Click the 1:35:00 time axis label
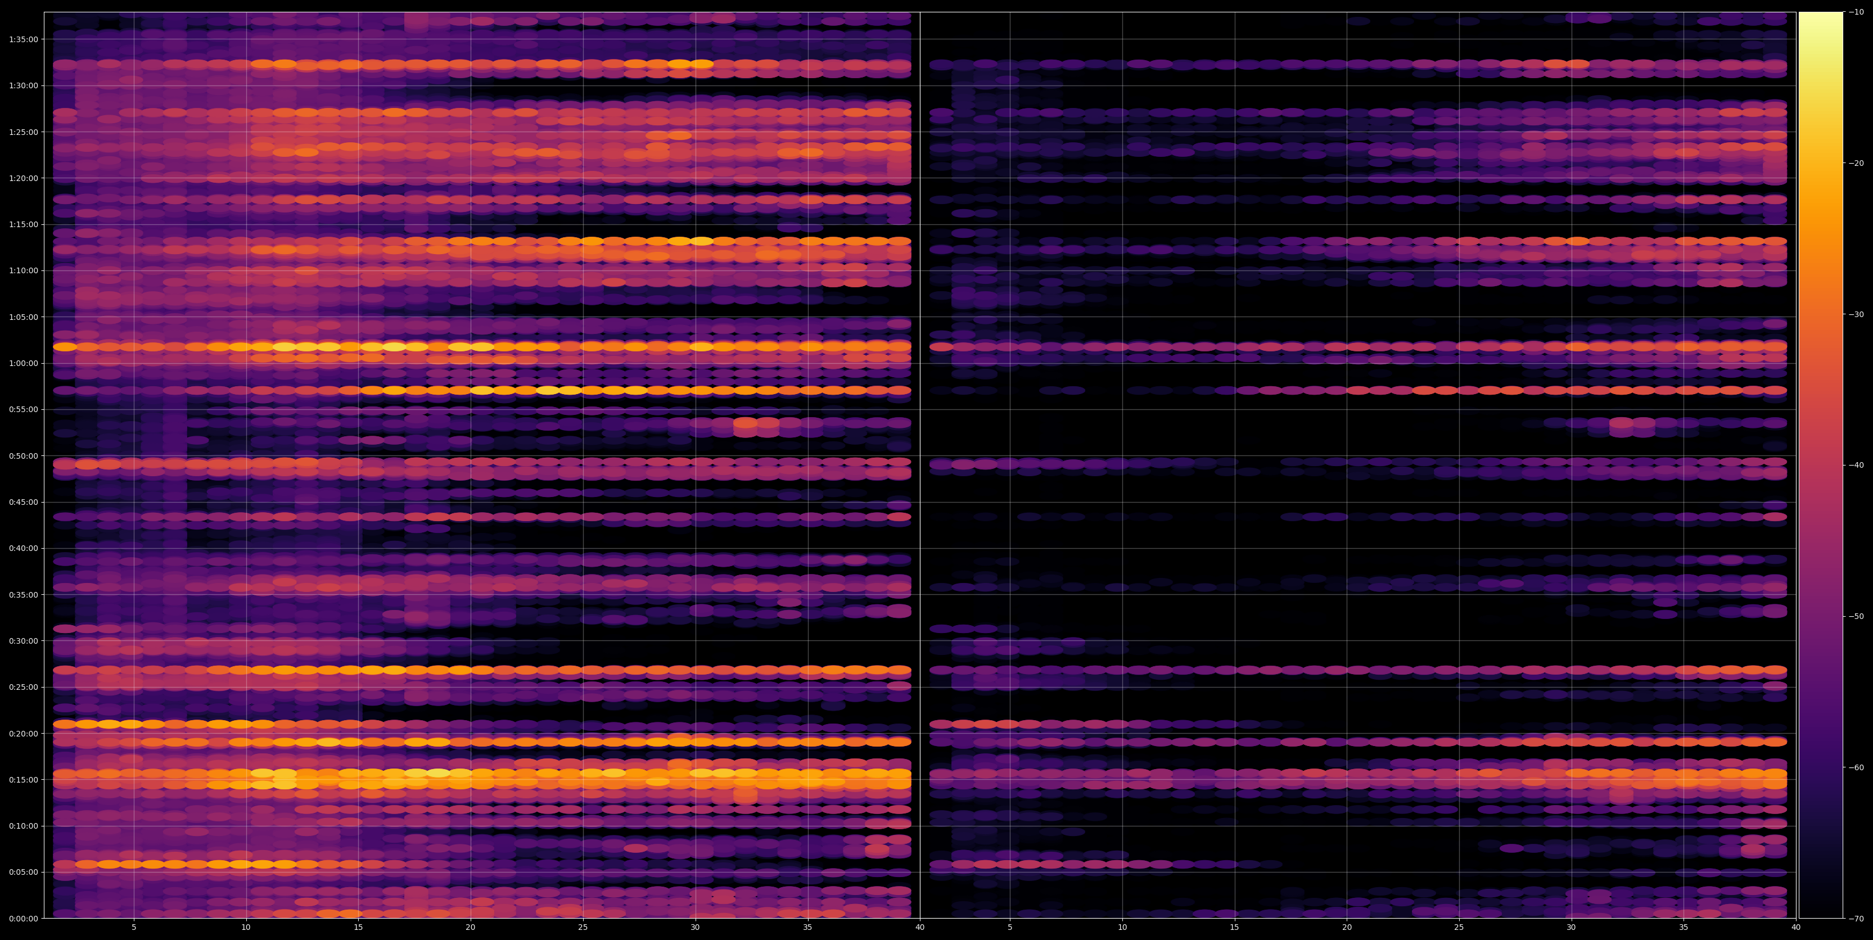Image resolution: width=1873 pixels, height=940 pixels. coord(23,39)
